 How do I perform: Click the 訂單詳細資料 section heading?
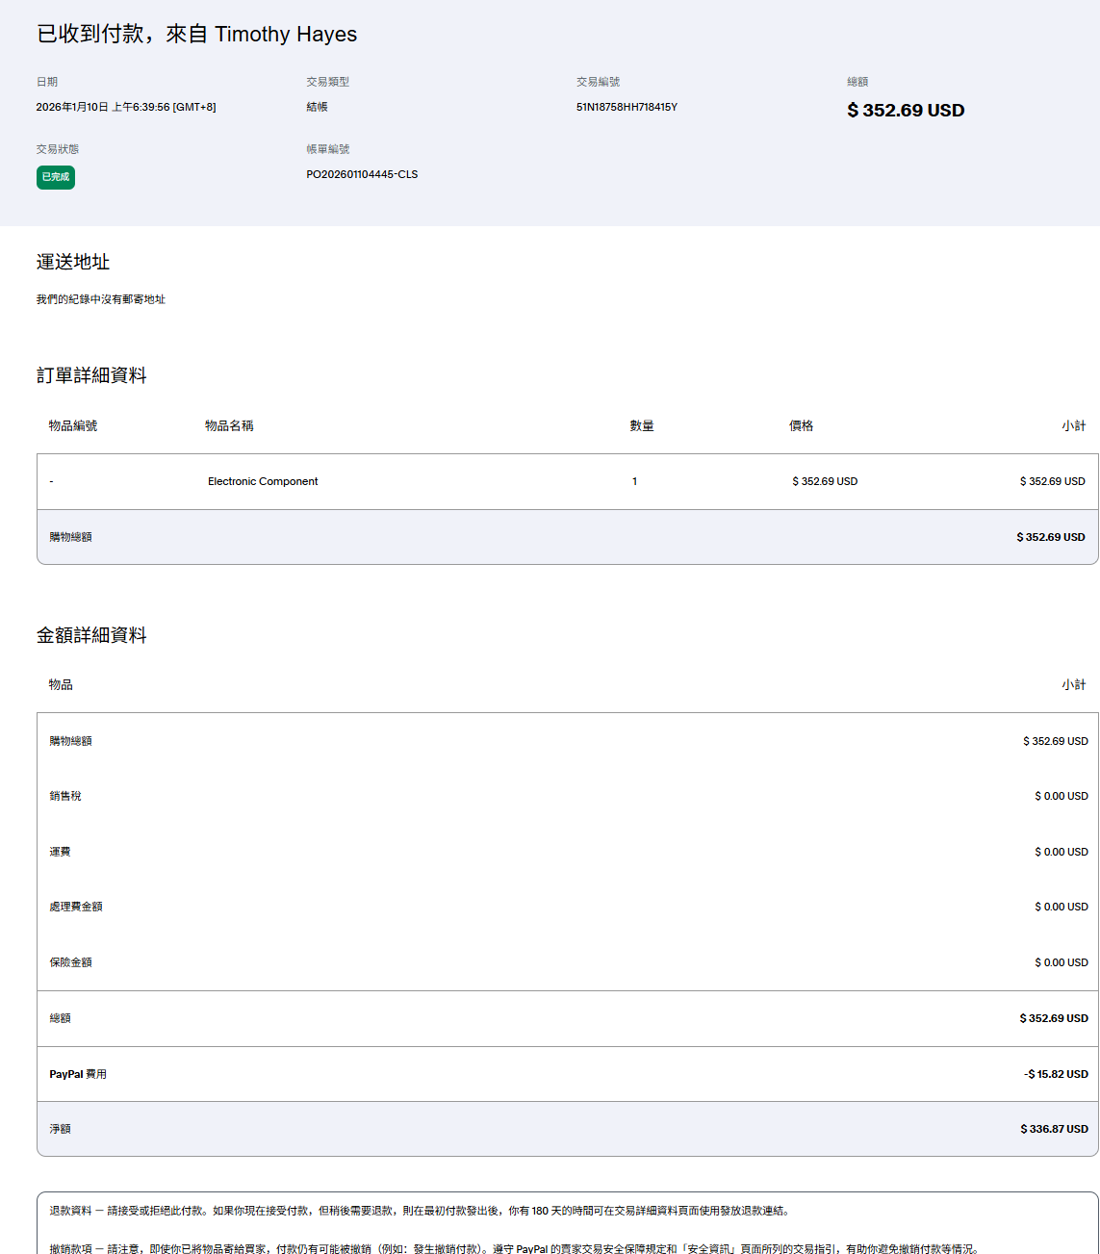pyautogui.click(x=91, y=375)
